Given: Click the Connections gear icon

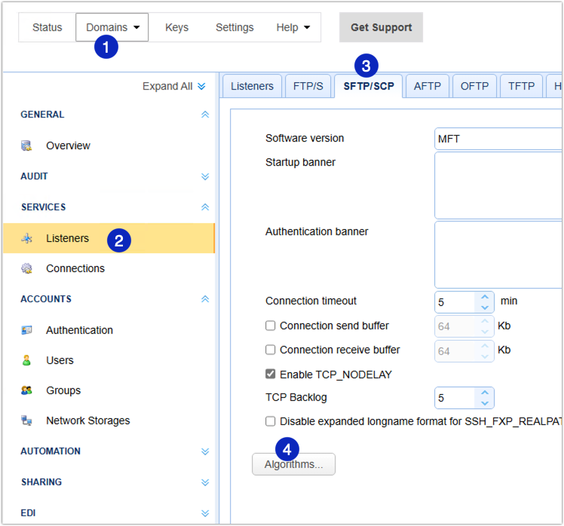Looking at the screenshot, I should (27, 269).
